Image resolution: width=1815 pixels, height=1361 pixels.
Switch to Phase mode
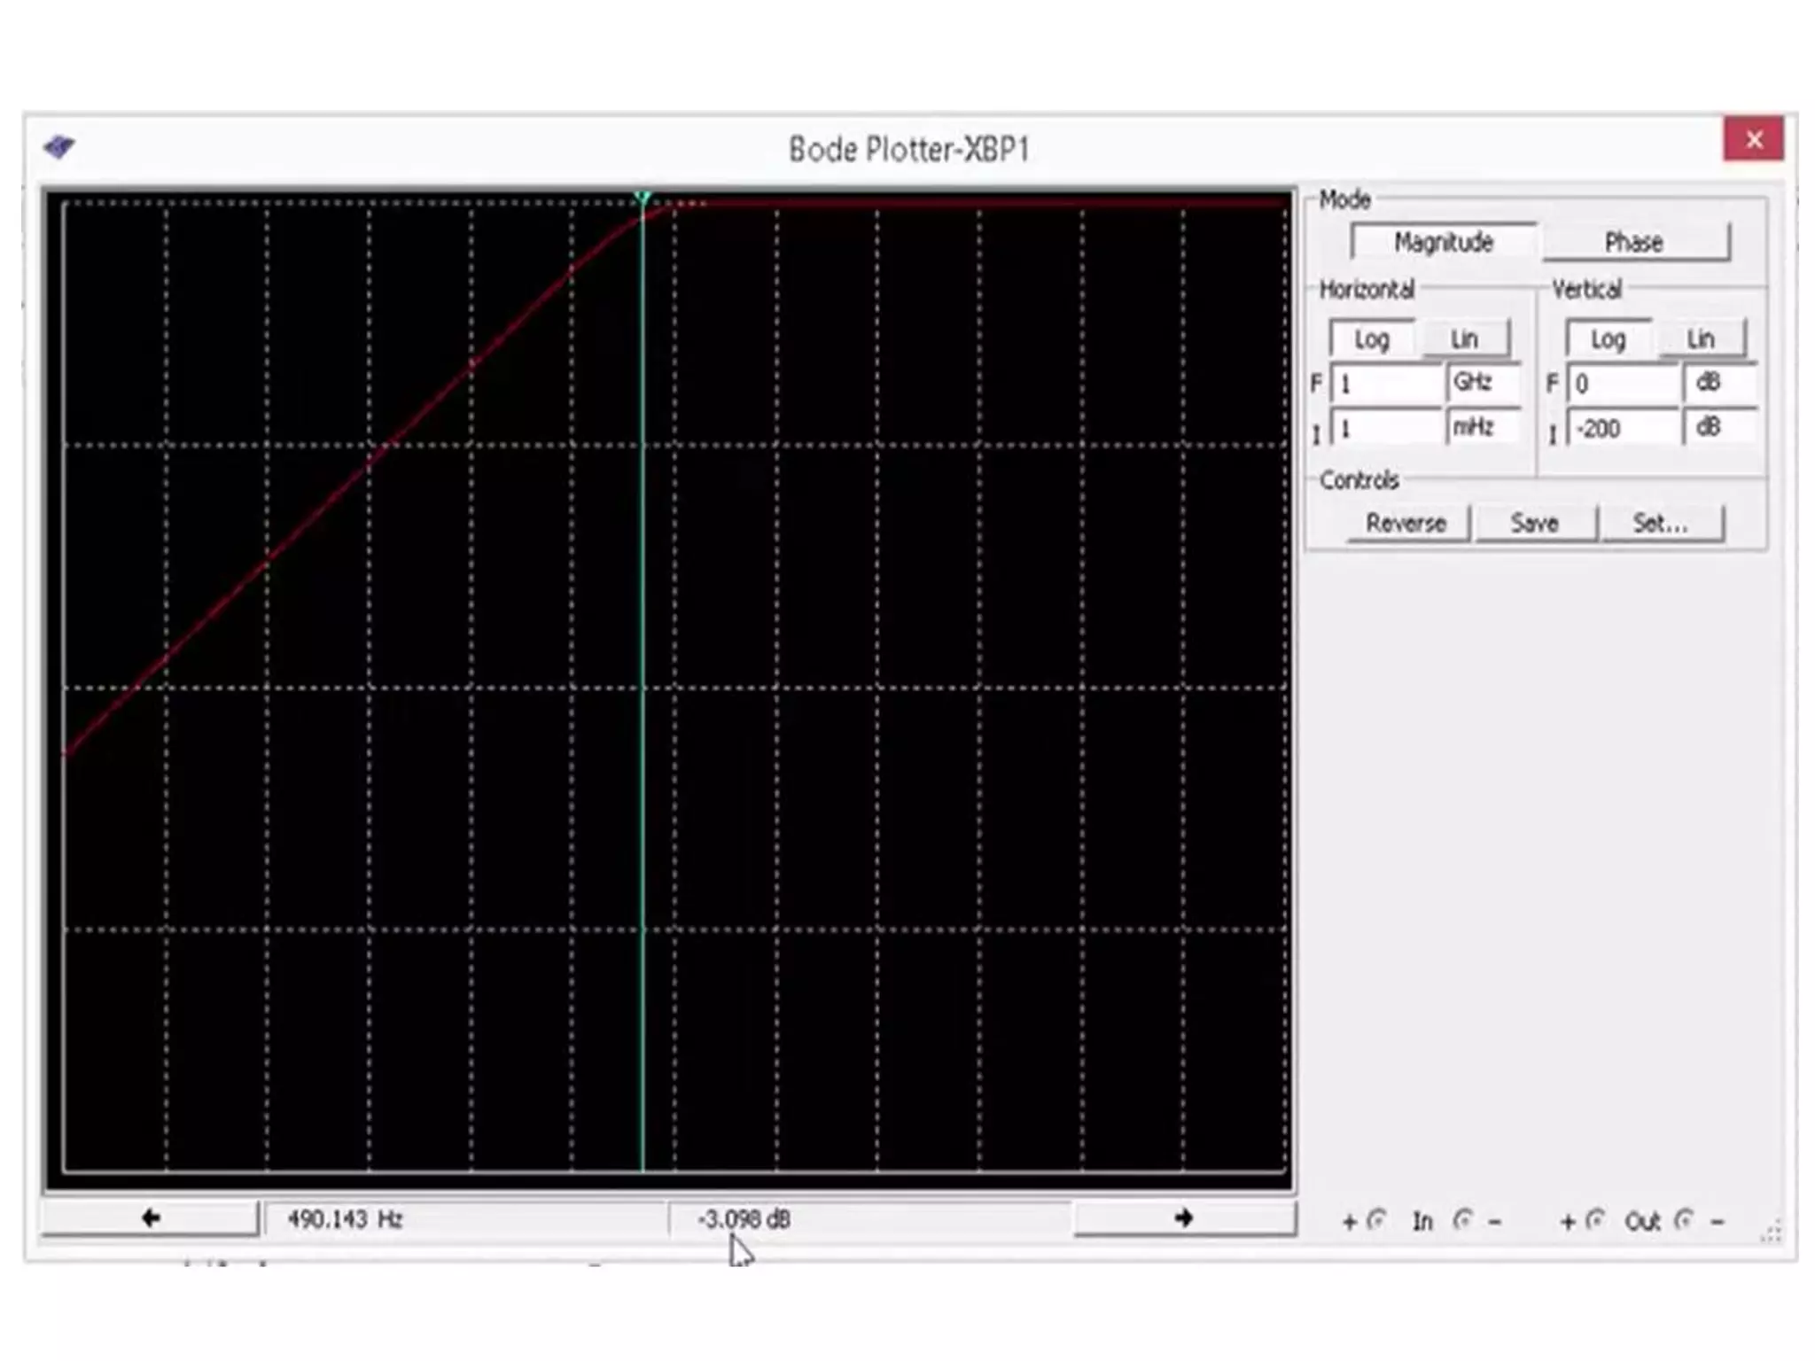(1634, 242)
